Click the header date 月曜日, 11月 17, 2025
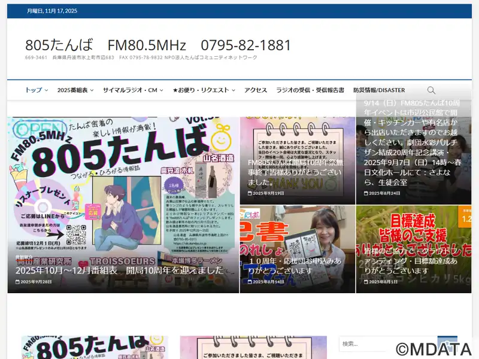 coord(52,11)
